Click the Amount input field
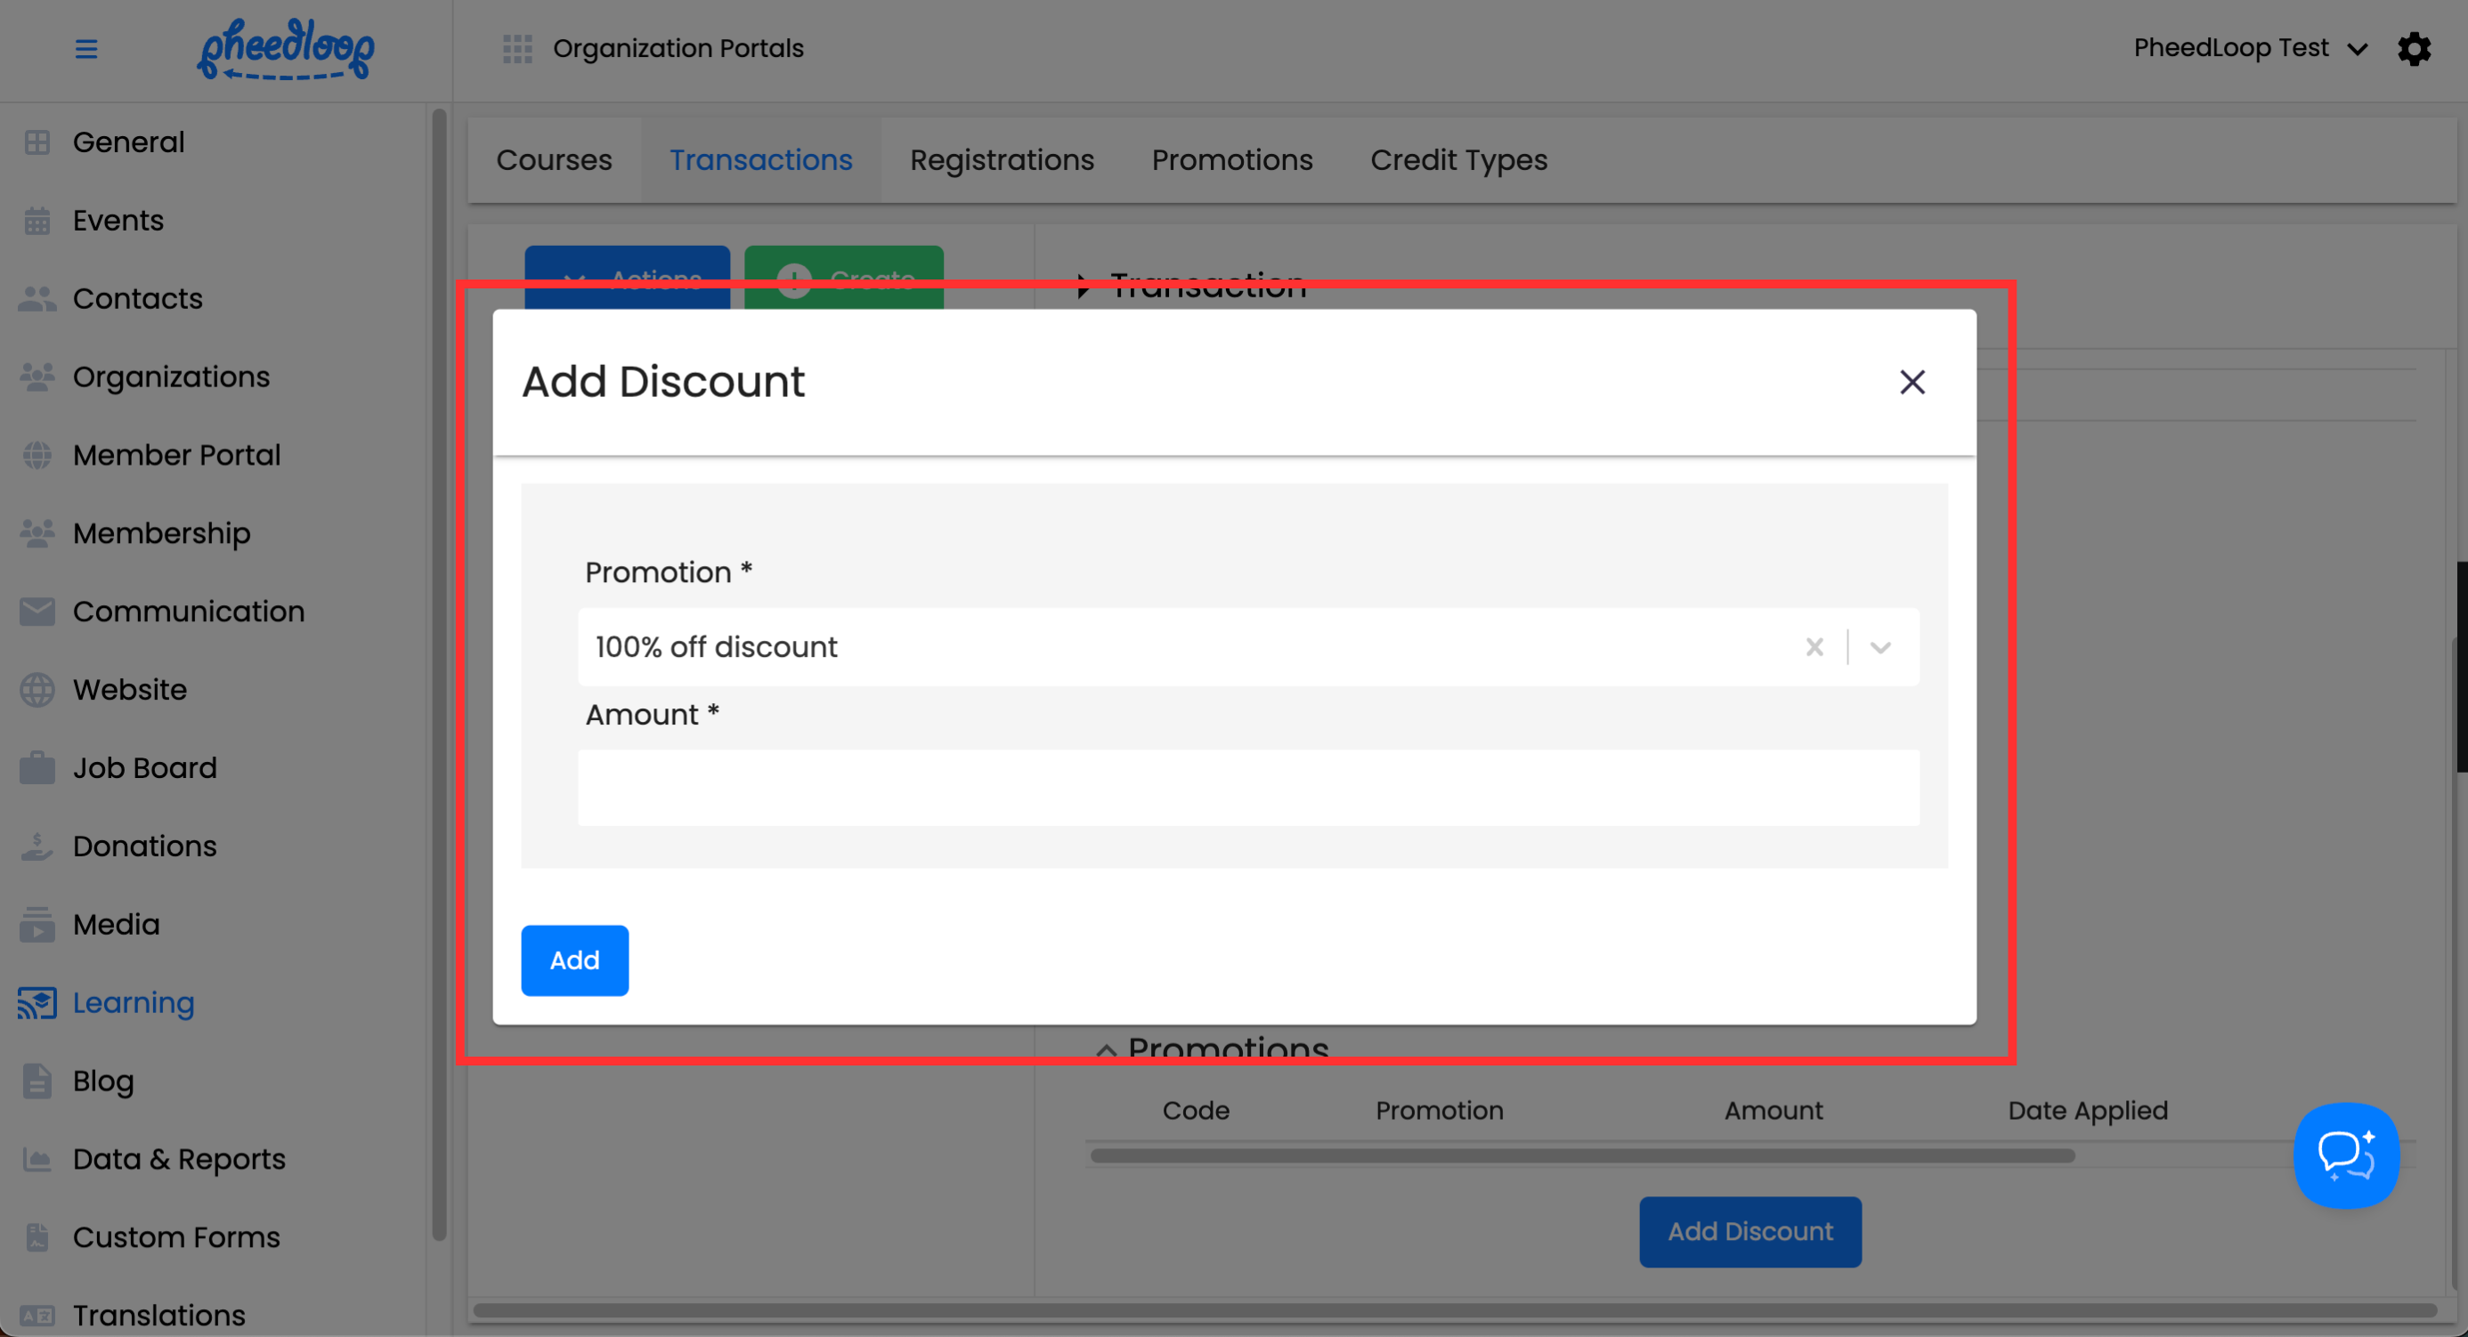The image size is (2468, 1337). [1247, 787]
